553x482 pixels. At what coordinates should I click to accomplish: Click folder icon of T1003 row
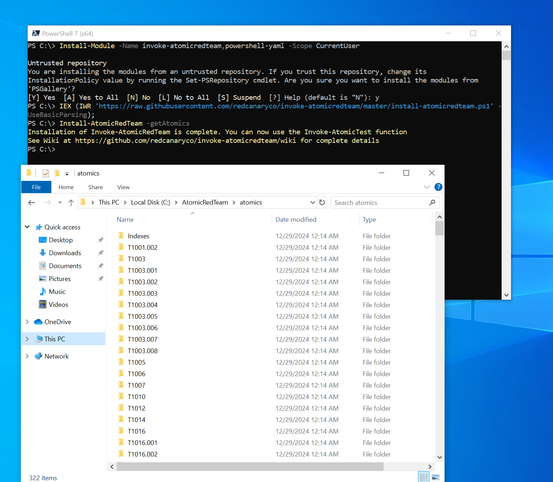tap(121, 259)
